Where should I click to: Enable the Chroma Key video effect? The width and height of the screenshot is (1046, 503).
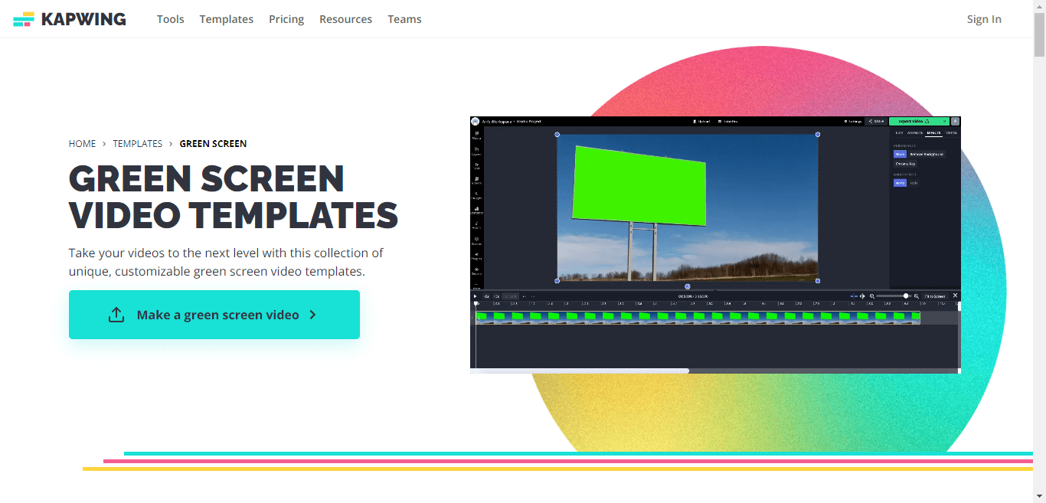coord(905,164)
